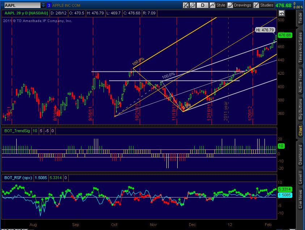
Task: Click the blue link number 3 box
Action: 49,5
